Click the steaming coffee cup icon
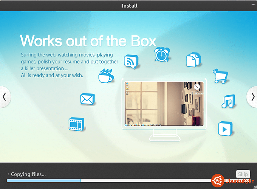 pos(105,76)
